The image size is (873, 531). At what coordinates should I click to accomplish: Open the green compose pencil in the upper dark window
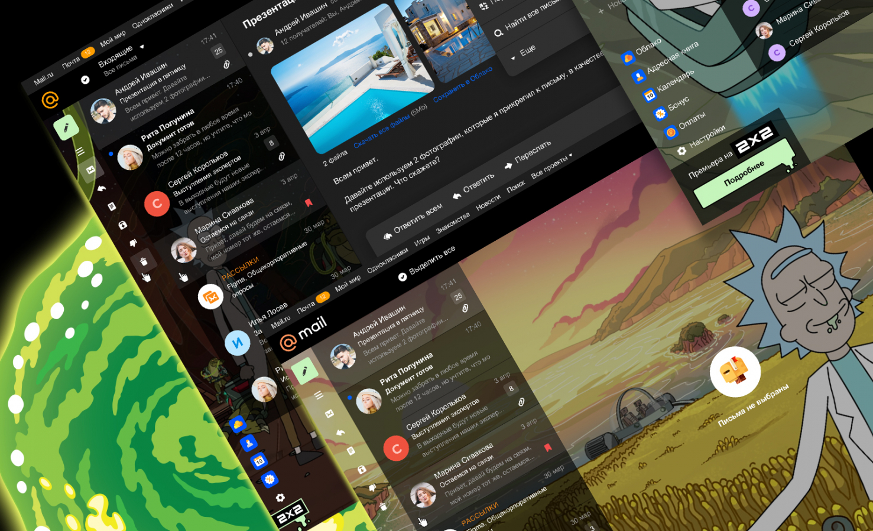[x=66, y=127]
